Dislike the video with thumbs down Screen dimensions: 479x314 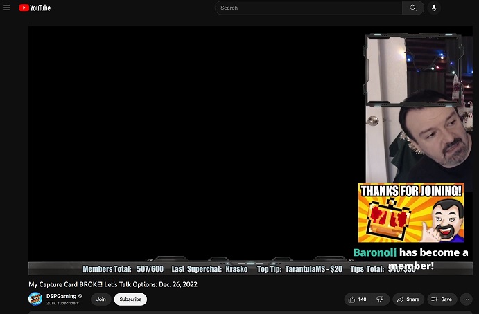pyautogui.click(x=380, y=299)
